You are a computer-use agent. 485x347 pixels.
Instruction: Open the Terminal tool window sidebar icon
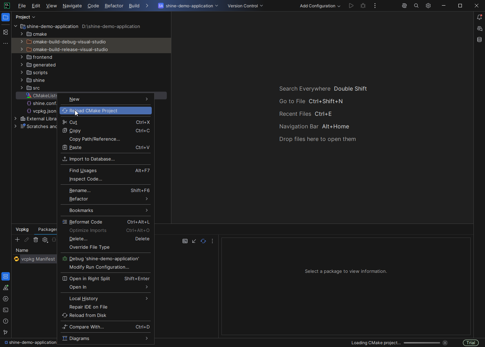pyautogui.click(x=6, y=310)
